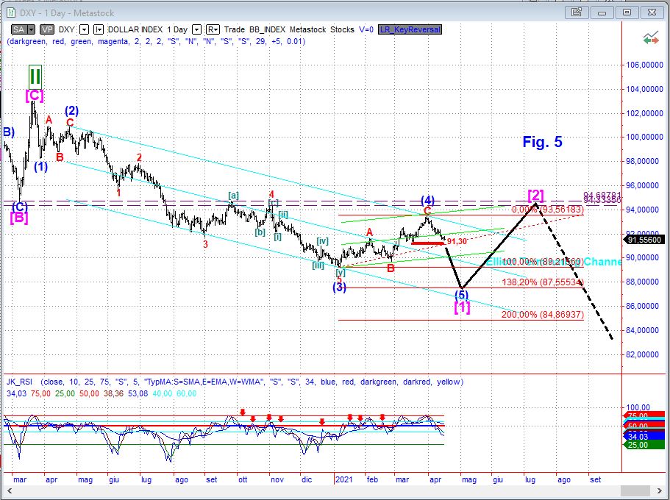Click the trade arrows chart icon
Viewport: 670px width, 500px height.
[x=650, y=37]
